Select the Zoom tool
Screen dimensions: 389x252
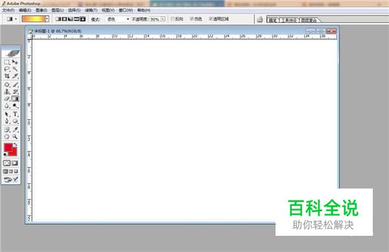tap(15, 137)
